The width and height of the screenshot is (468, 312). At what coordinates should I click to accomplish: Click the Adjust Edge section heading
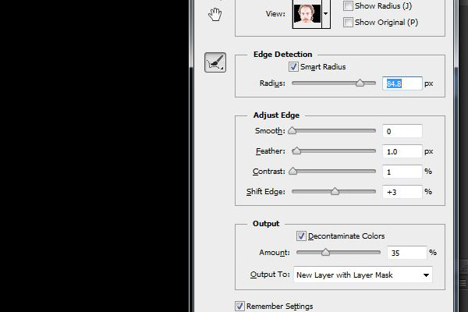276,115
